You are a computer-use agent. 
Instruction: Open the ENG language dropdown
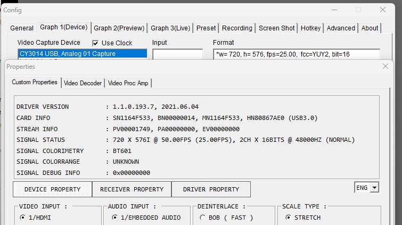(374, 188)
